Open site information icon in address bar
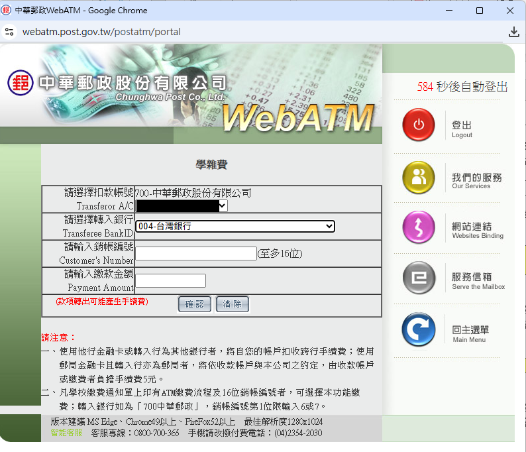The height and width of the screenshot is (452, 526). tap(9, 32)
